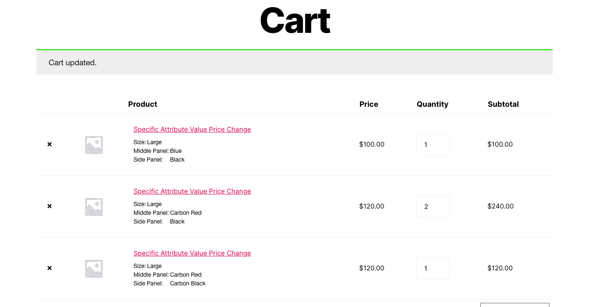Click the $100.00 unit price in Price column
Viewport: 591px width, 307px height.
point(372,144)
